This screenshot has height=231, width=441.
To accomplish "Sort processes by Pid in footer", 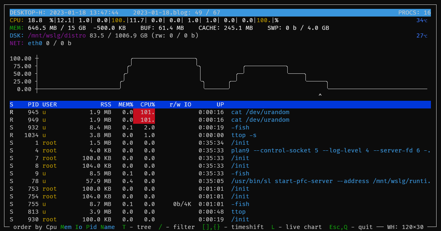I will (92, 227).
